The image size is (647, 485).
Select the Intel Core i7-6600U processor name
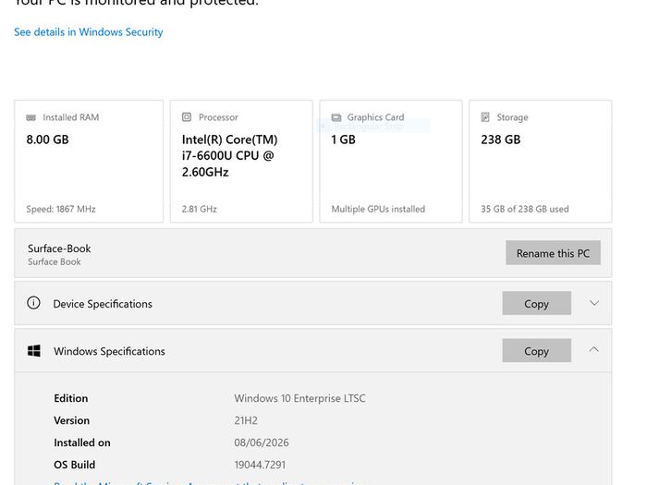pyautogui.click(x=229, y=155)
